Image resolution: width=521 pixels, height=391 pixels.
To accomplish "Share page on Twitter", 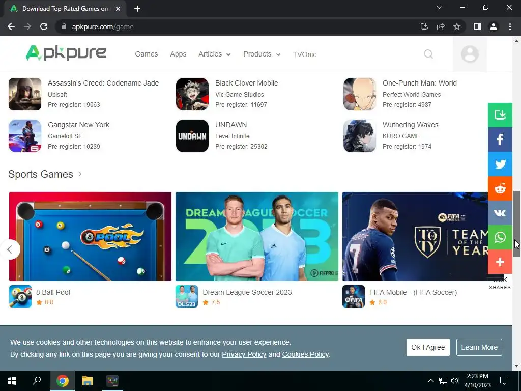I will (x=500, y=164).
